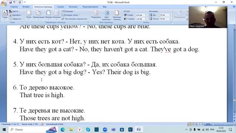236x133 pixels.
Task: Click the После spacing value field
Action: (x=164, y=19)
